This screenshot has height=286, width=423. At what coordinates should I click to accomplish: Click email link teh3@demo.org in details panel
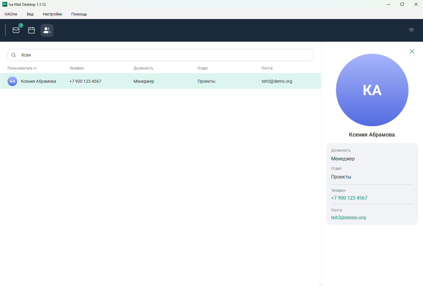[x=348, y=217]
